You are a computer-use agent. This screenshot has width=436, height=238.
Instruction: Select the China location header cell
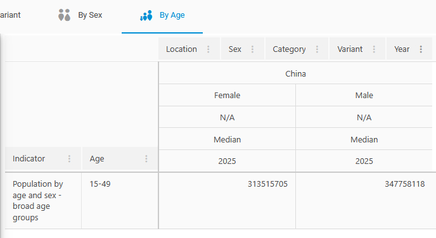click(x=295, y=73)
